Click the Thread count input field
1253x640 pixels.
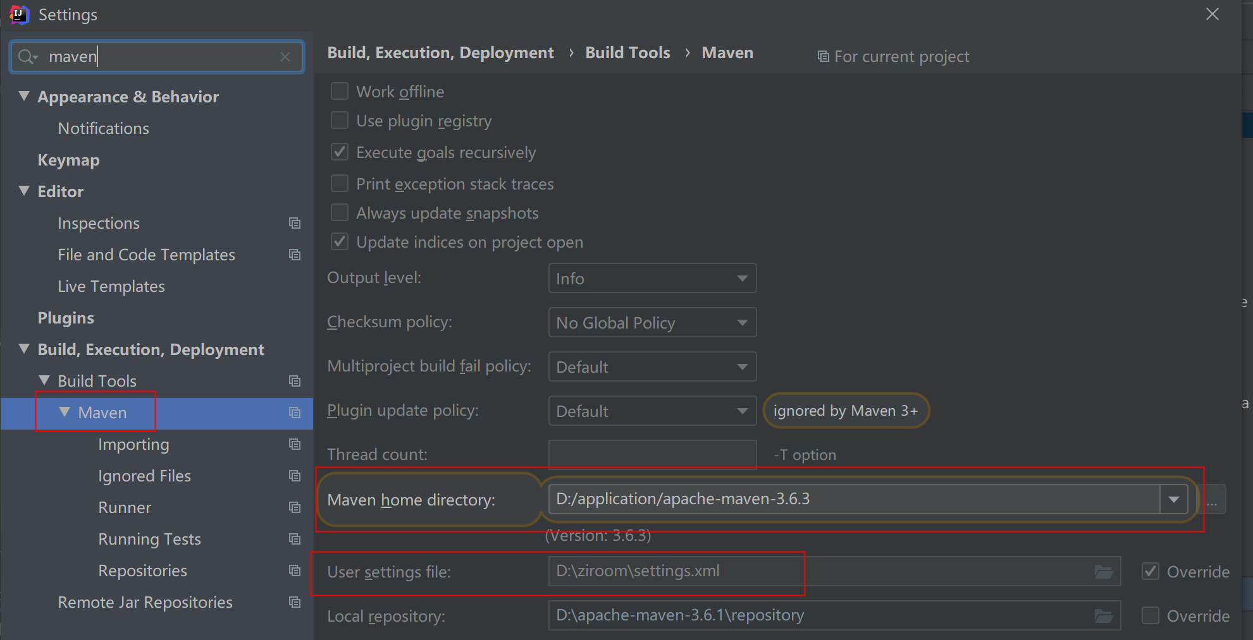[x=652, y=455]
